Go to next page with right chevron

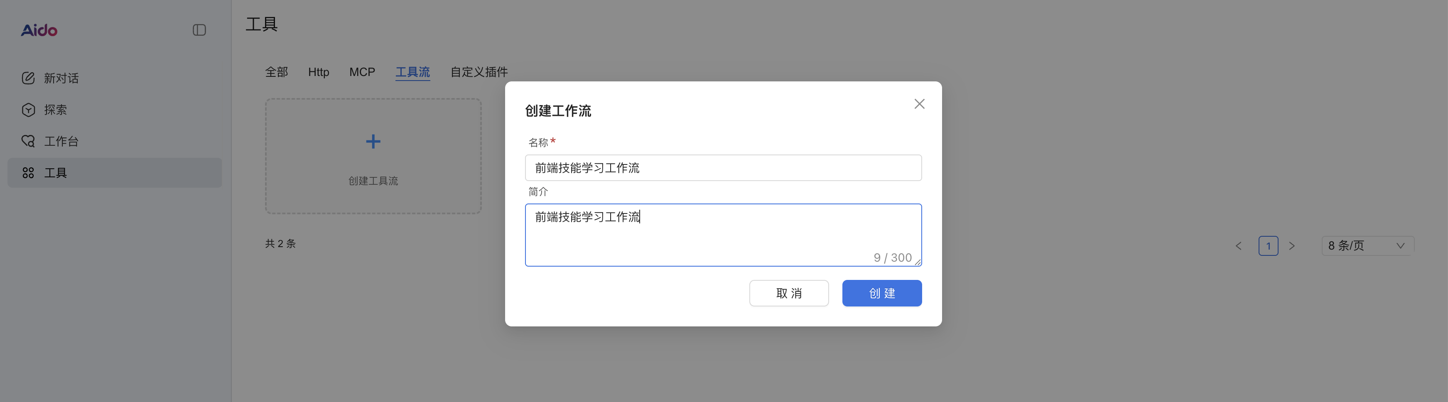point(1292,246)
